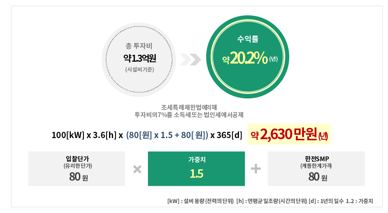Click the (년) label beside 20.2%
Image resolution: width=388 pixels, height=213 pixels.
point(273,59)
